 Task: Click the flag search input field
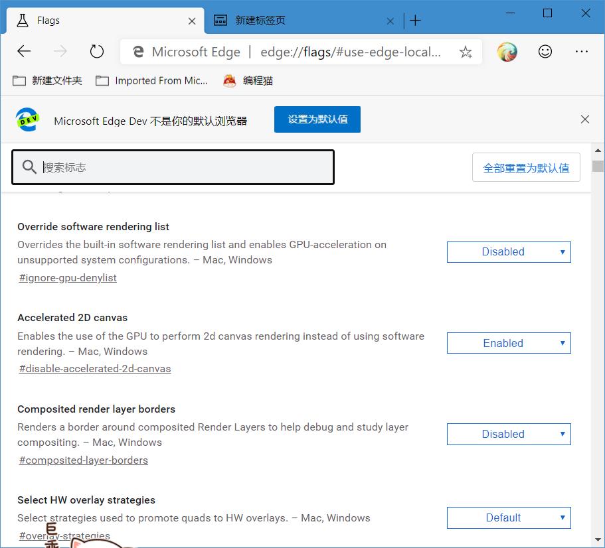[x=173, y=167]
